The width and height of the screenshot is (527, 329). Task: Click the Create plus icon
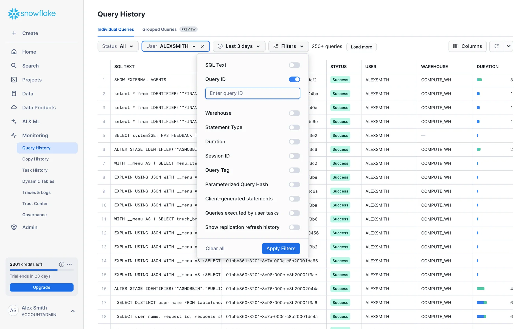tap(14, 33)
